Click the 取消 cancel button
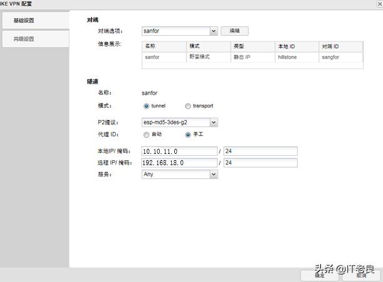This screenshot has width=383, height=282. coord(361,276)
